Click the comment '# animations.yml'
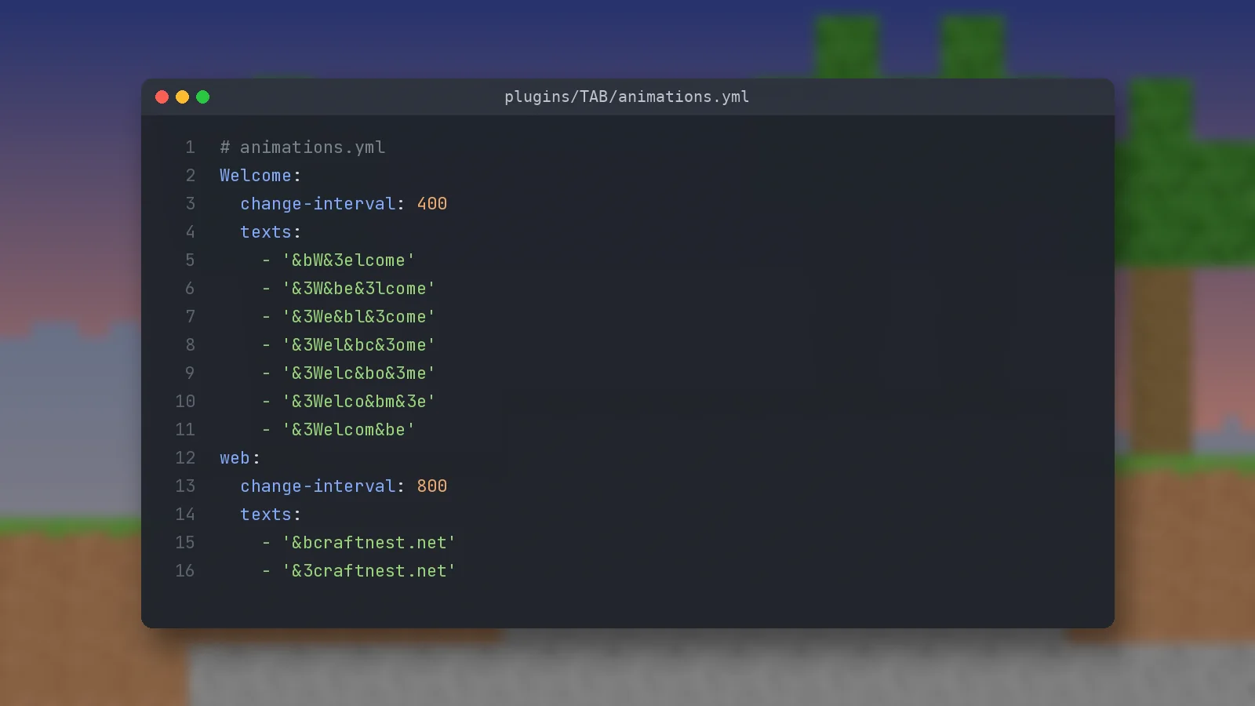 pos(303,147)
